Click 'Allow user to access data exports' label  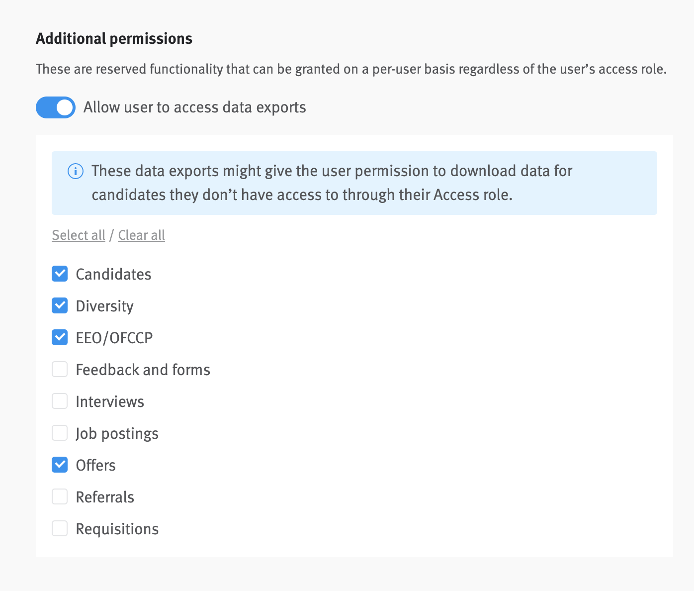point(195,107)
